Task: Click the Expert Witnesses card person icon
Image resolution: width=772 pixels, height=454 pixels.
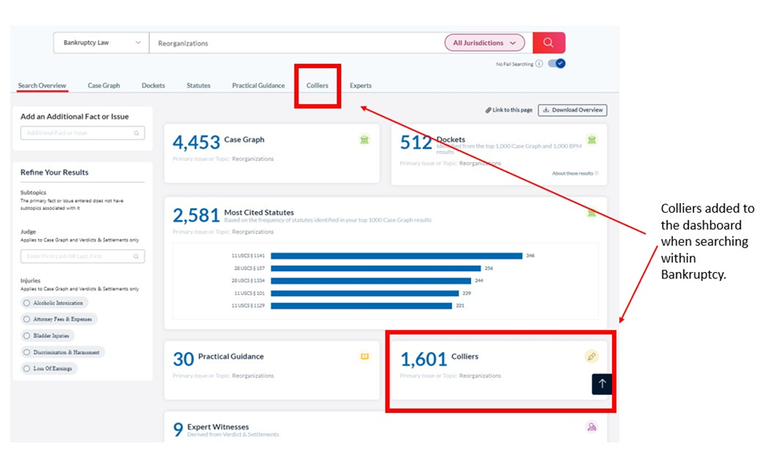Action: pyautogui.click(x=591, y=427)
